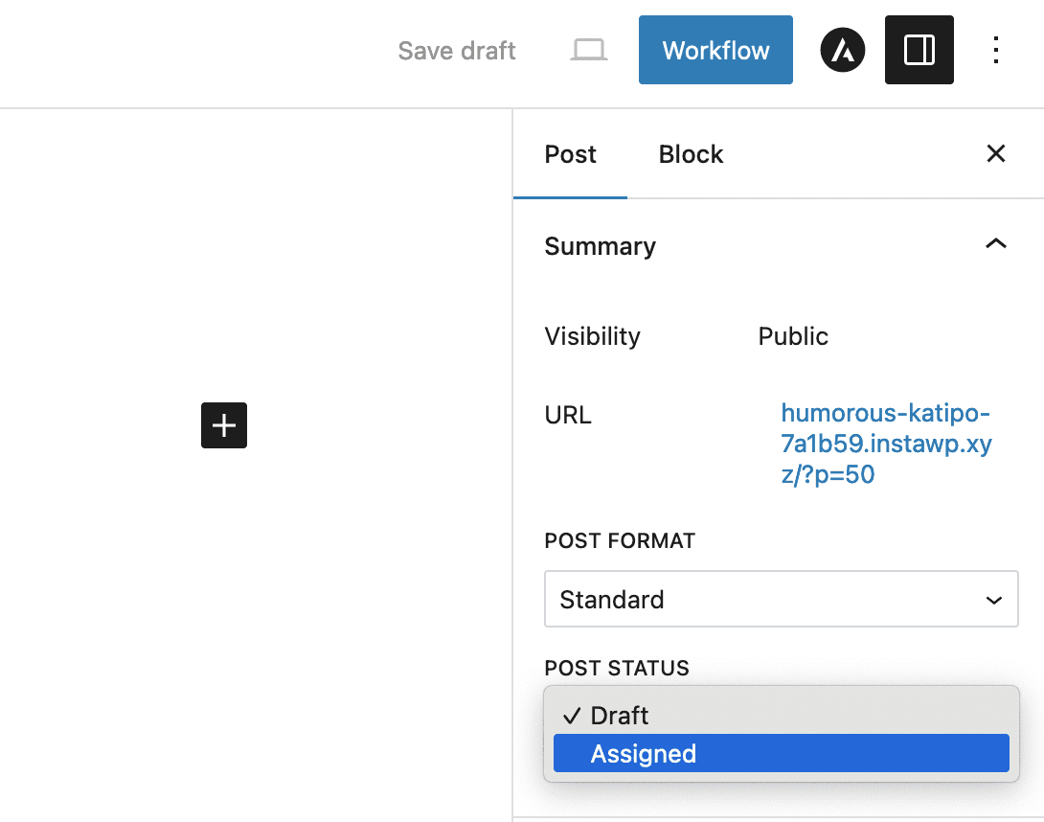Screen dimensions: 1044x822
Task: Open the humorous-katipo post URL link
Action: coord(886,444)
